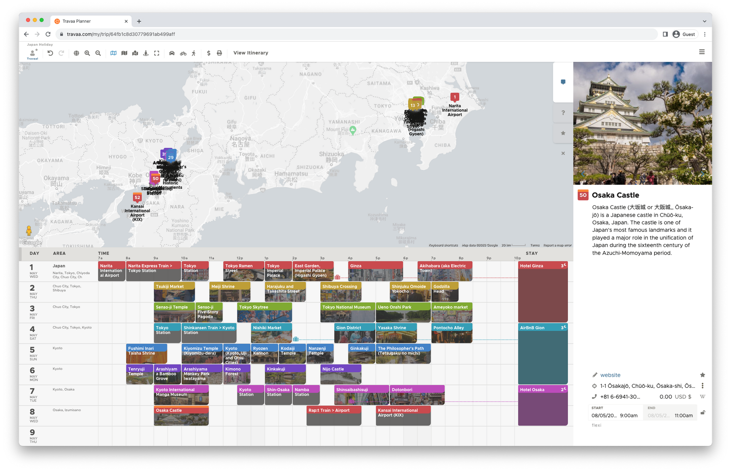Toggle fullscreen map mode
731x471 pixels.
157,53
